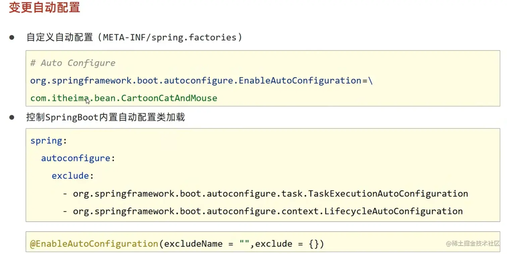Click the EnableAutoConfiguration=\ property line
This screenshot has height=254, width=507.
(x=202, y=81)
